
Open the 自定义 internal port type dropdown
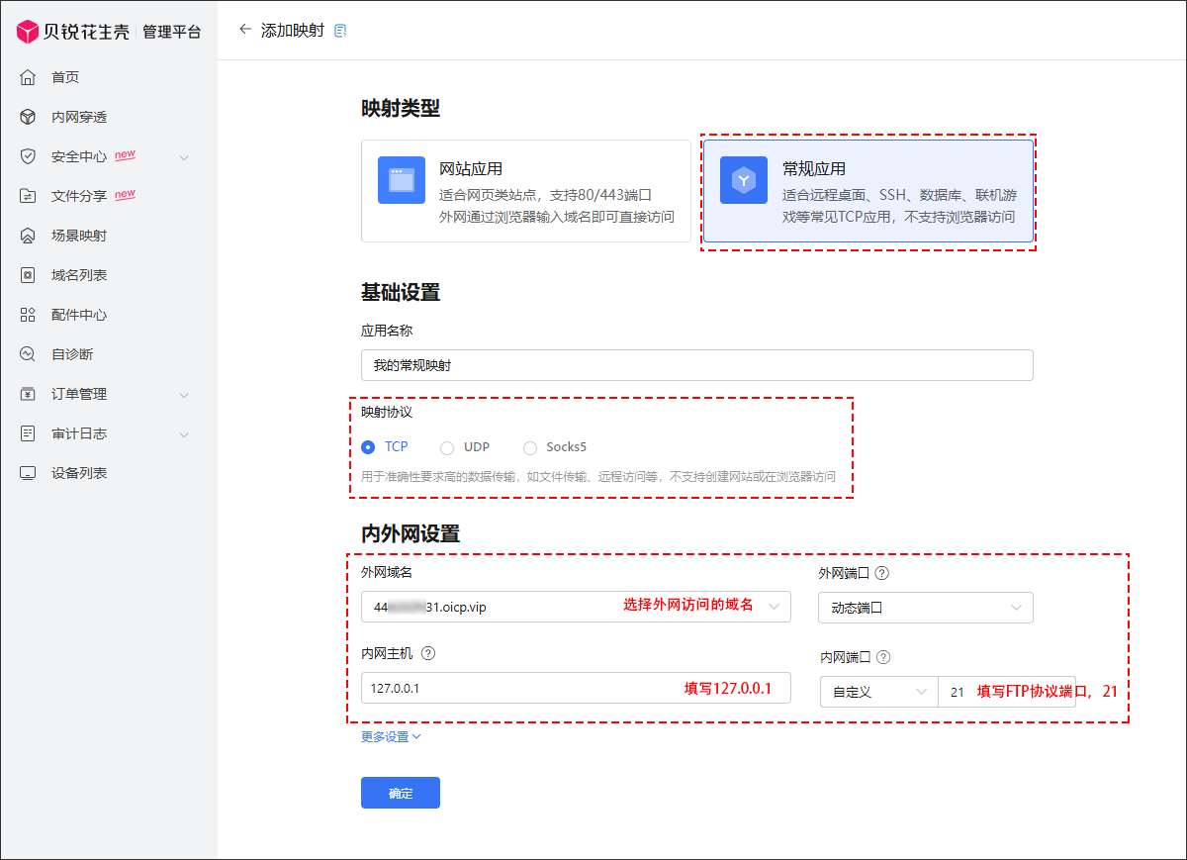878,692
